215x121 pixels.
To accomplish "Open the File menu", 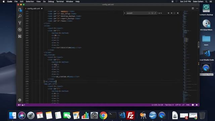I will (16, 1).
